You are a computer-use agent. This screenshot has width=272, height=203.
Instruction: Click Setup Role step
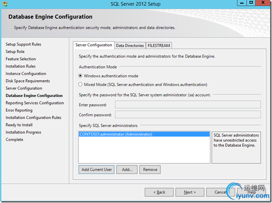point(15,52)
